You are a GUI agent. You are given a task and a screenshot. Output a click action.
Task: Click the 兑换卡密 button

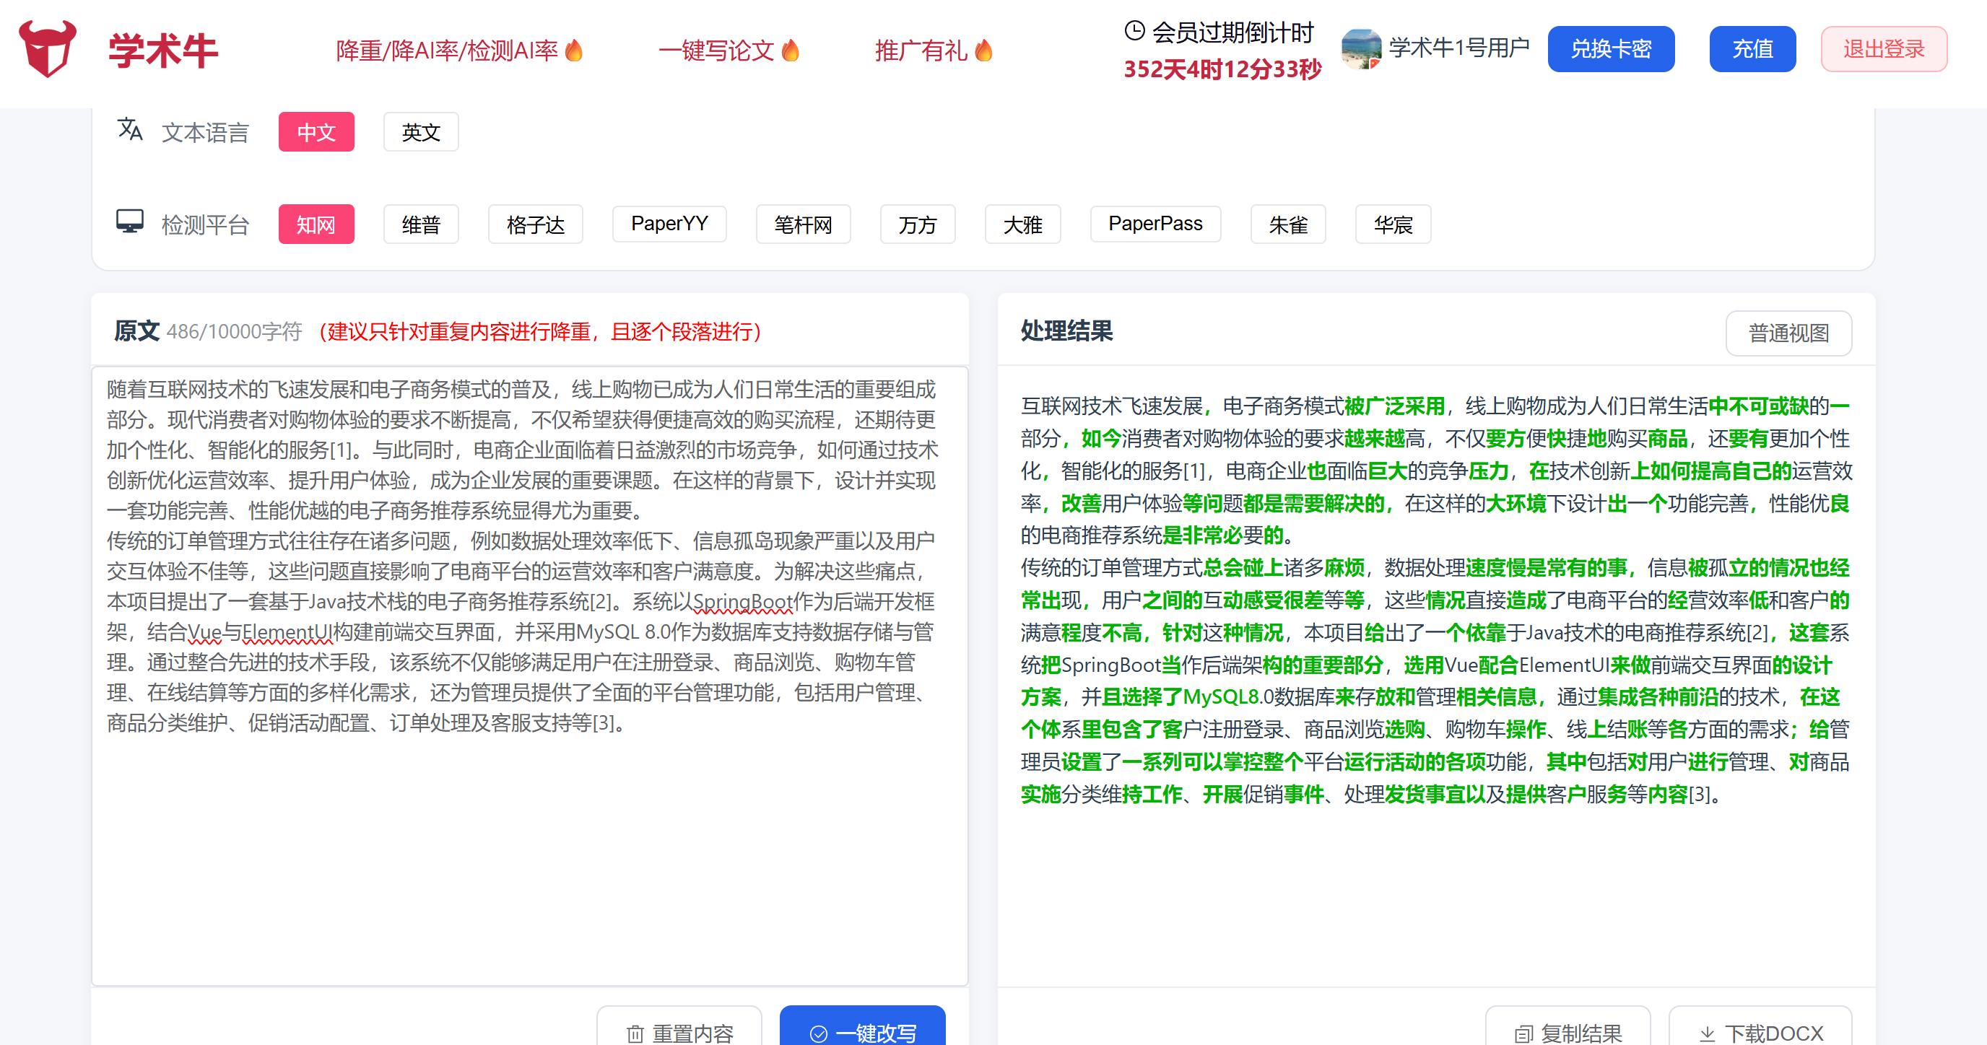1611,48
